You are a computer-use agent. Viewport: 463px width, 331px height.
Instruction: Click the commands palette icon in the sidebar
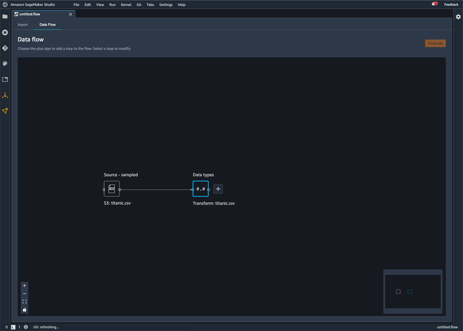[x=5, y=64]
